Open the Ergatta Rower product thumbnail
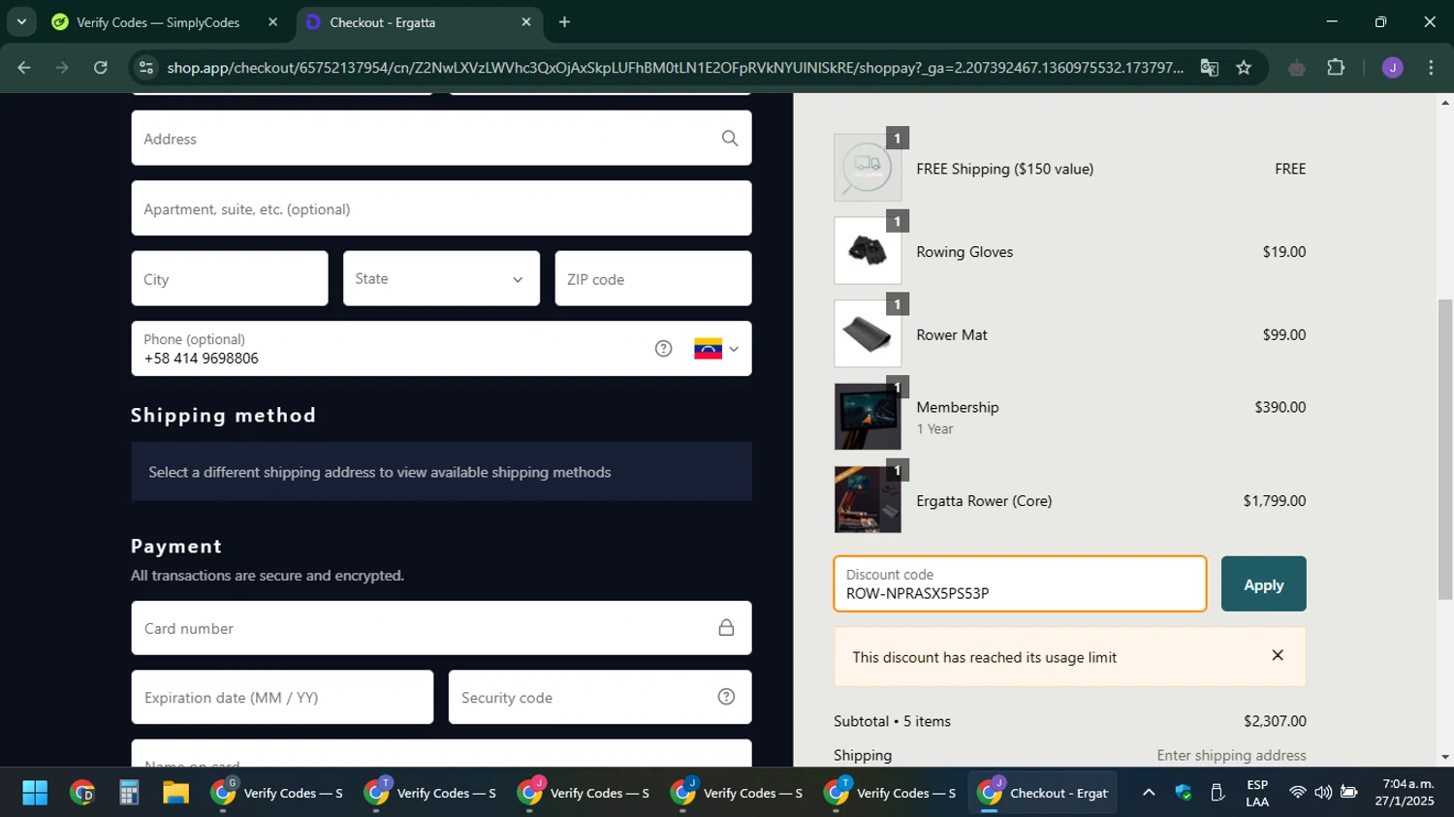This screenshot has width=1454, height=817. pos(868,500)
